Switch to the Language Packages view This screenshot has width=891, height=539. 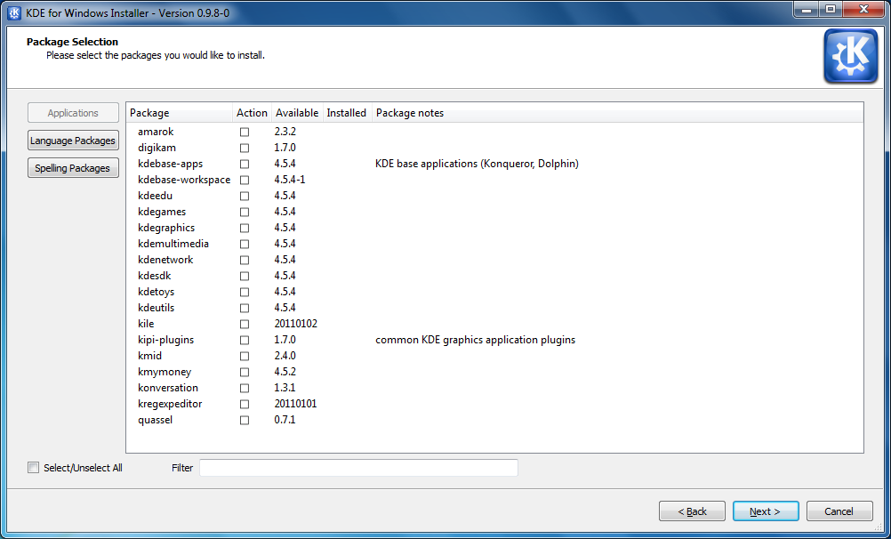[73, 140]
